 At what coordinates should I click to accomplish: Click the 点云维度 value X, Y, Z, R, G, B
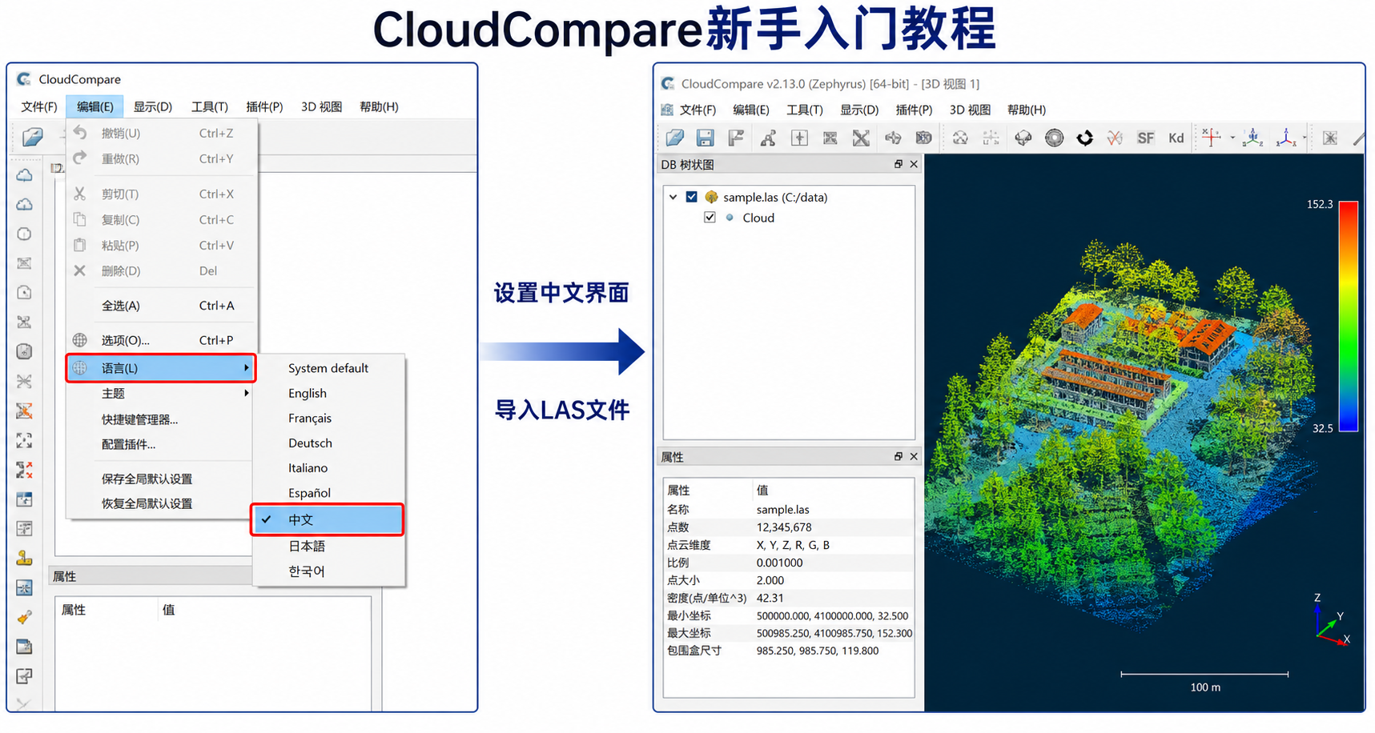tap(793, 545)
